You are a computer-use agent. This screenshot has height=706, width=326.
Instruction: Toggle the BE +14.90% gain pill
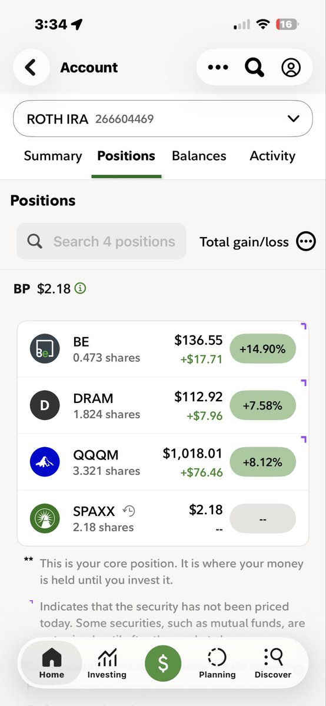click(262, 349)
